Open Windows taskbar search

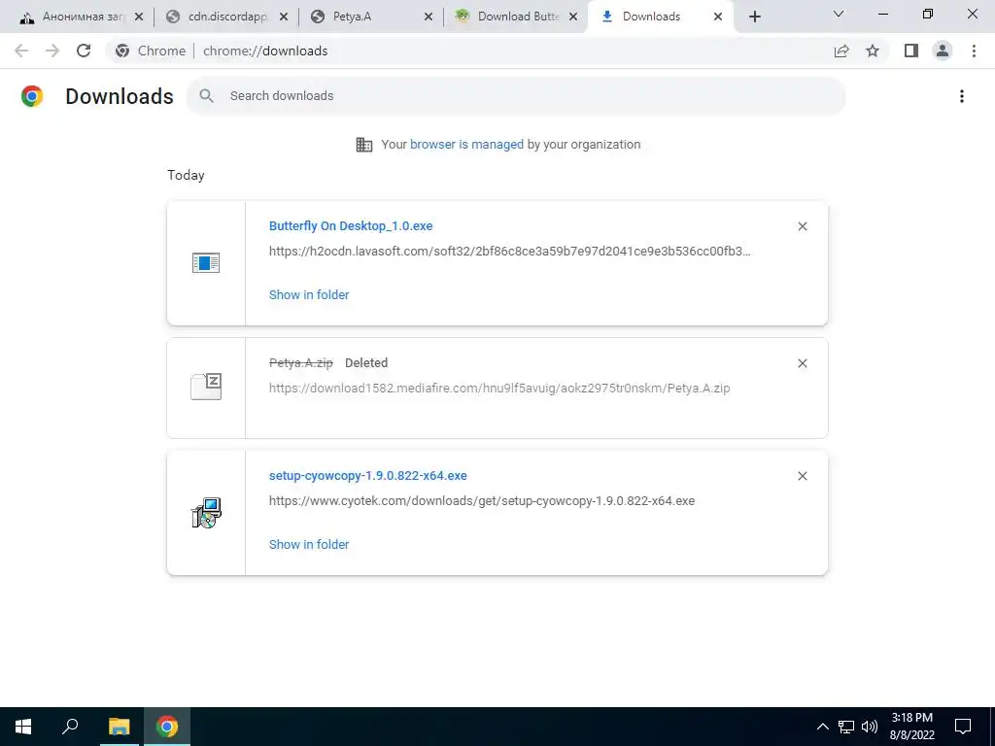pos(70,727)
